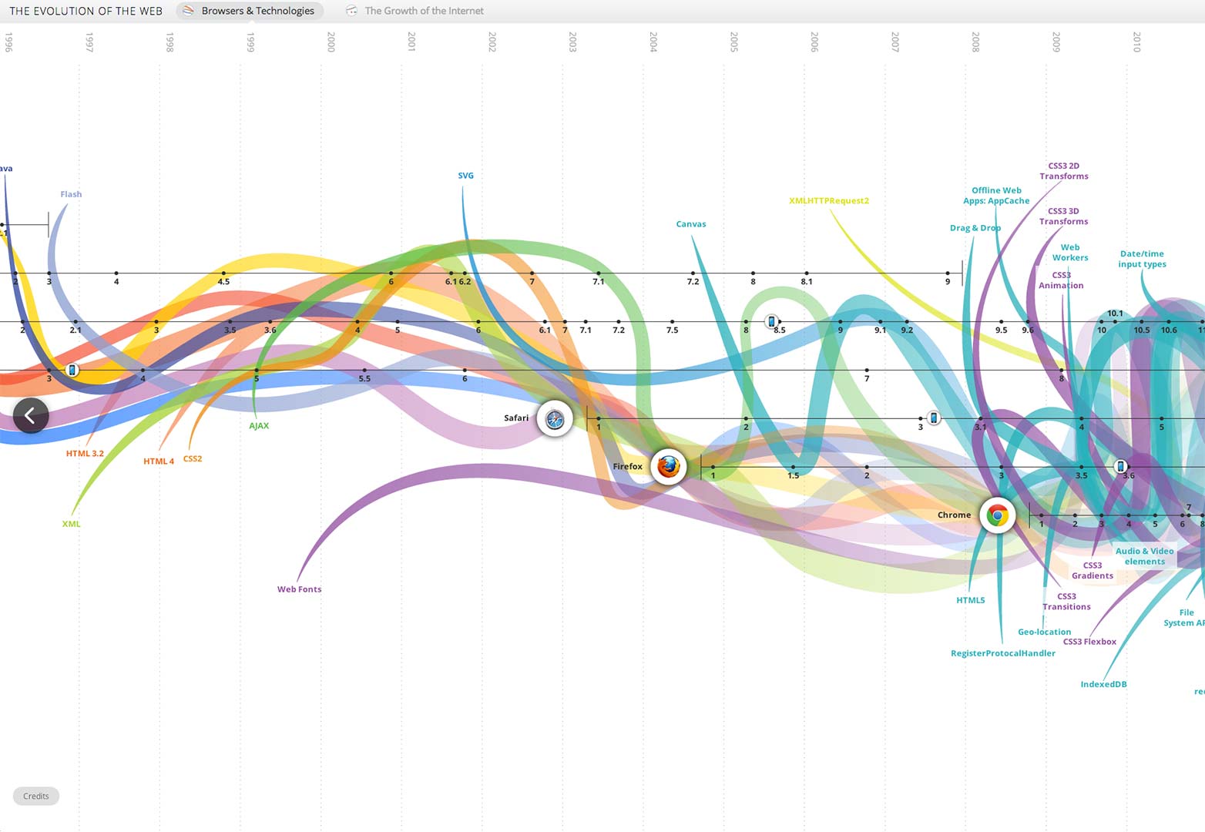Click the Firefox 1.5 version marker
This screenshot has width=1205, height=832.
794,467
